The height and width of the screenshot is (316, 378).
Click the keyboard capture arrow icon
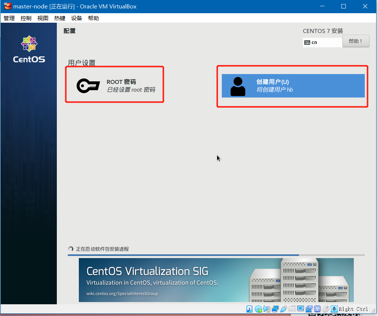coord(334,309)
